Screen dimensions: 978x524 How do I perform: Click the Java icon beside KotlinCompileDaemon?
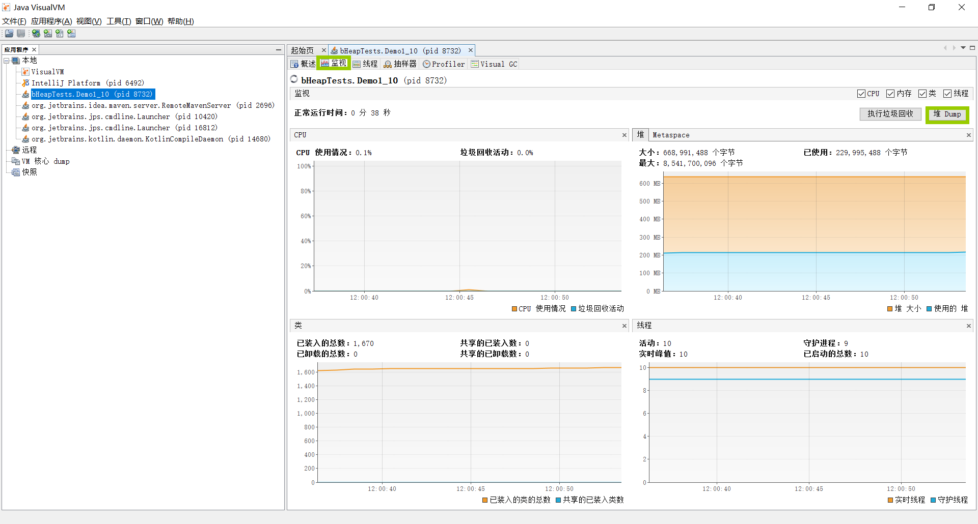[25, 139]
